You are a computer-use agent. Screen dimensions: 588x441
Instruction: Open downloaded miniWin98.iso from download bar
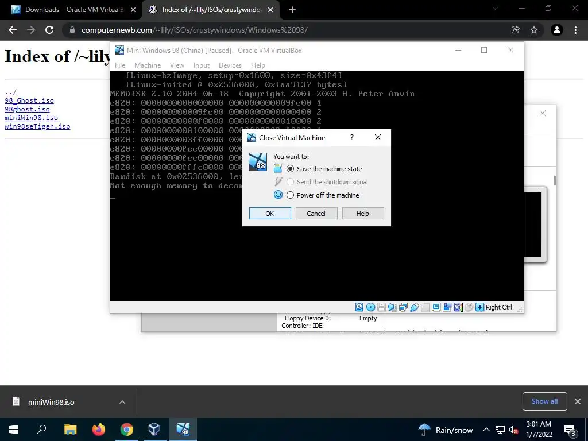51,402
